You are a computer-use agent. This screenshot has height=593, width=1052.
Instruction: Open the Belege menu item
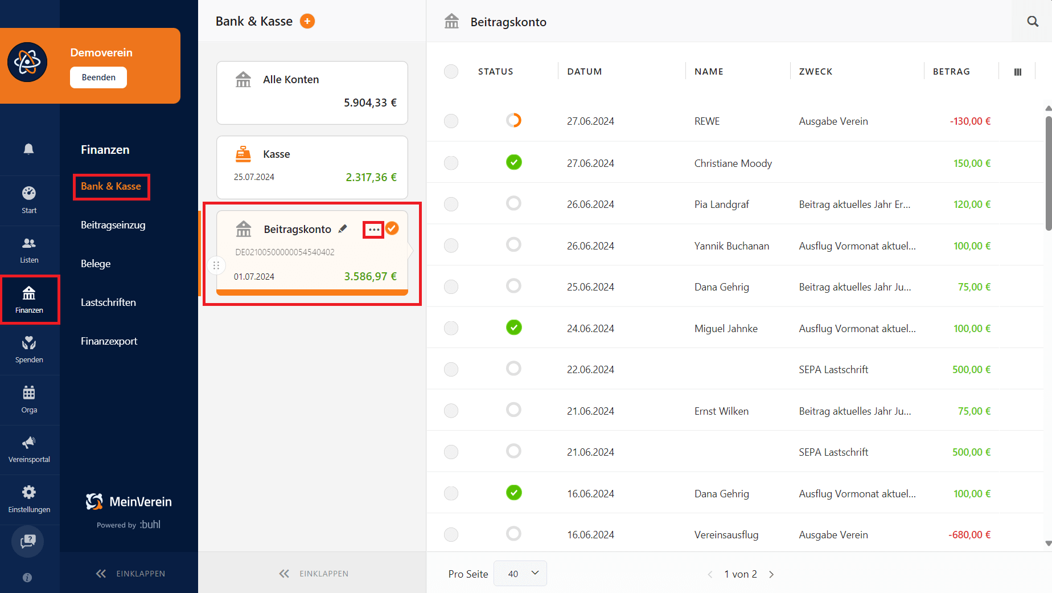(x=96, y=264)
